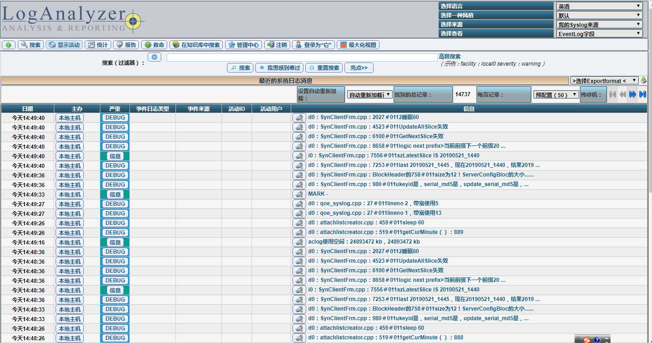This screenshot has height=343, width=652.
Task: Open the 统计 statistics menu
Action: pyautogui.click(x=98, y=45)
